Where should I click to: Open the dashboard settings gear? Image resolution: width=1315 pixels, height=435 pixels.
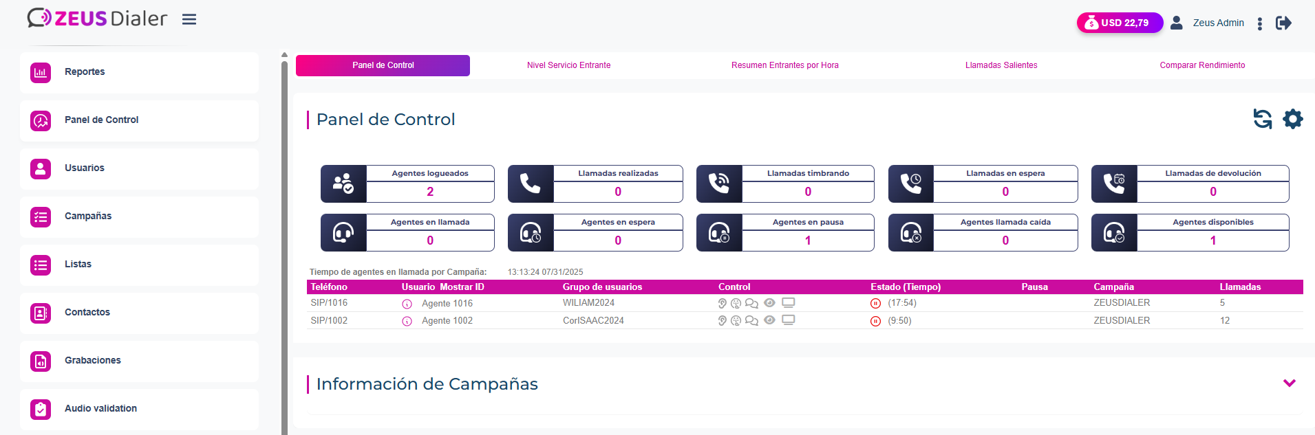(1292, 119)
